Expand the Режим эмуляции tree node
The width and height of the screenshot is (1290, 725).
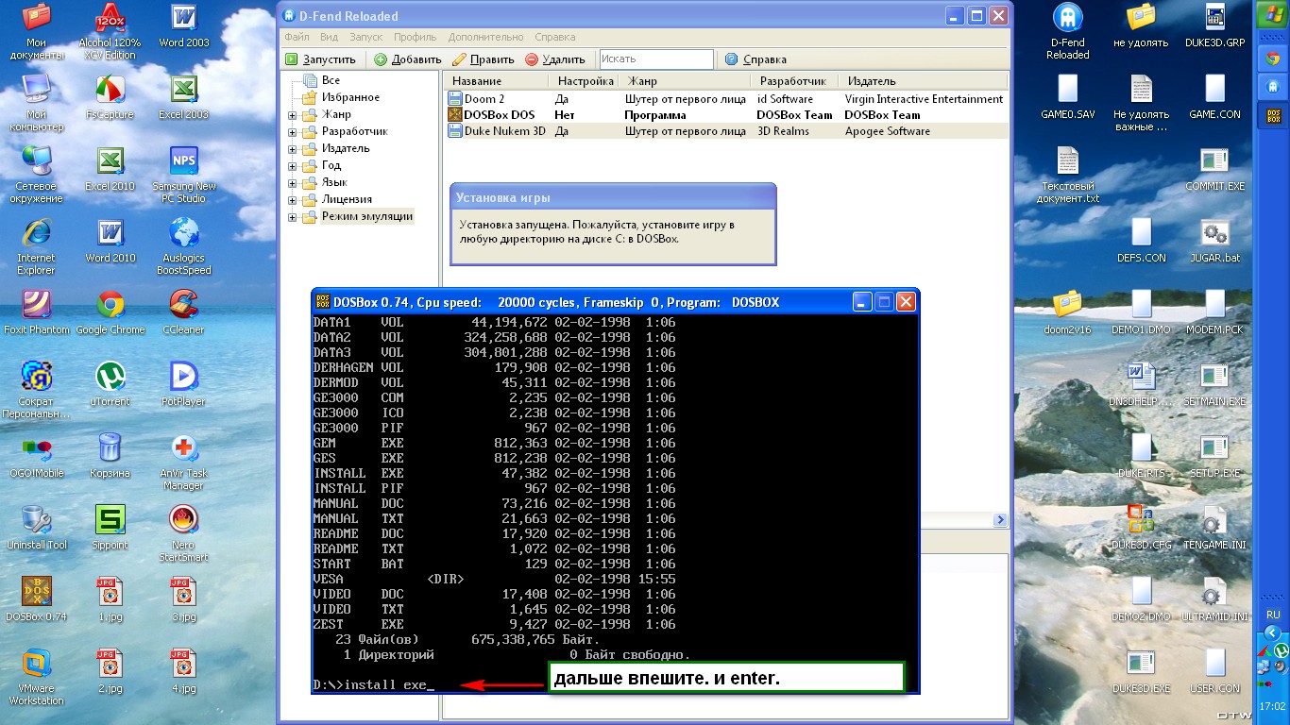coord(293,217)
